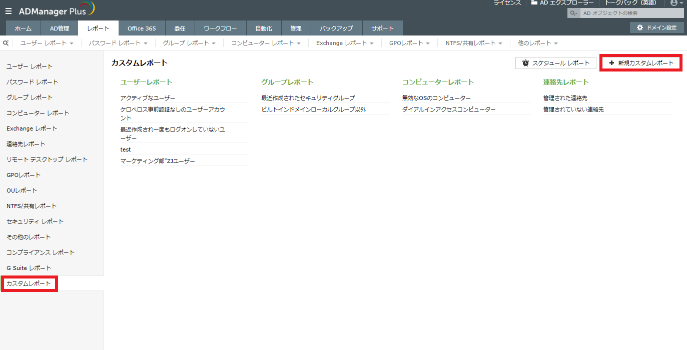Expand Exchange レポート dropdown in submenu bar
687x350 pixels.
tap(345, 43)
